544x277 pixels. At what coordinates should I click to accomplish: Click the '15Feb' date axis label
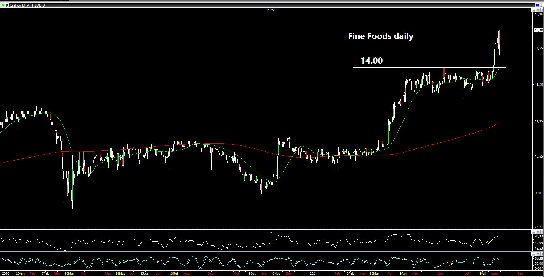click(x=349, y=273)
